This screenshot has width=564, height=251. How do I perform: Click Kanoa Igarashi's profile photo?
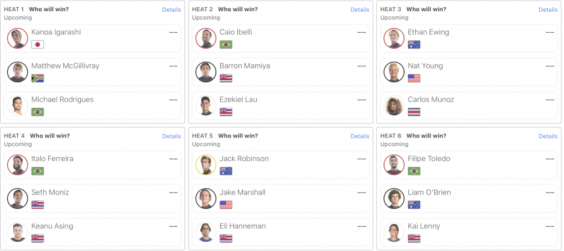[18, 38]
